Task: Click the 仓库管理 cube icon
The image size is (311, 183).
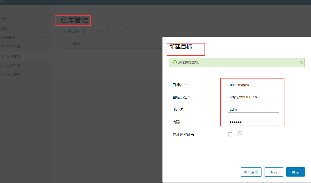Action: point(2,56)
